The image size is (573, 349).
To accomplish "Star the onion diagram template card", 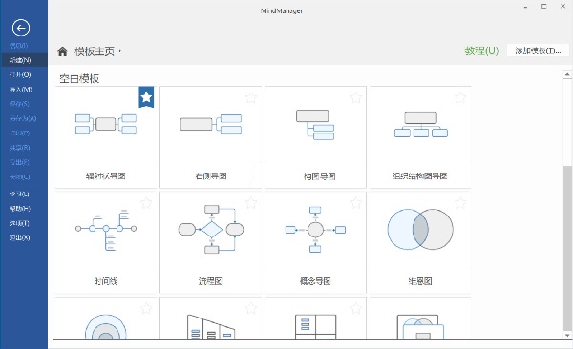I will 146,309.
